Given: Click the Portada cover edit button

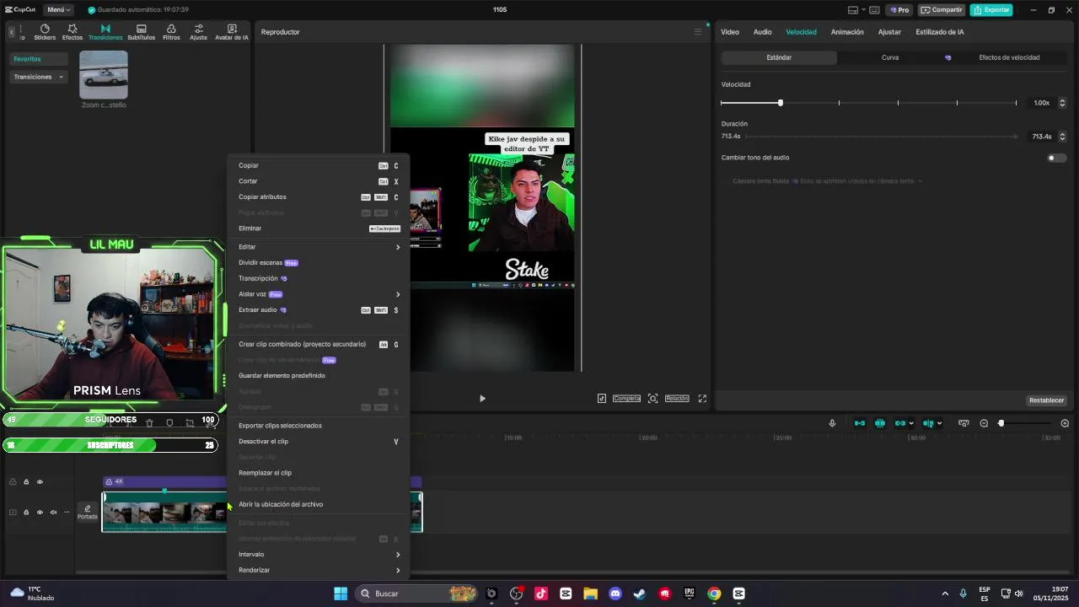Looking at the screenshot, I should click(x=87, y=512).
